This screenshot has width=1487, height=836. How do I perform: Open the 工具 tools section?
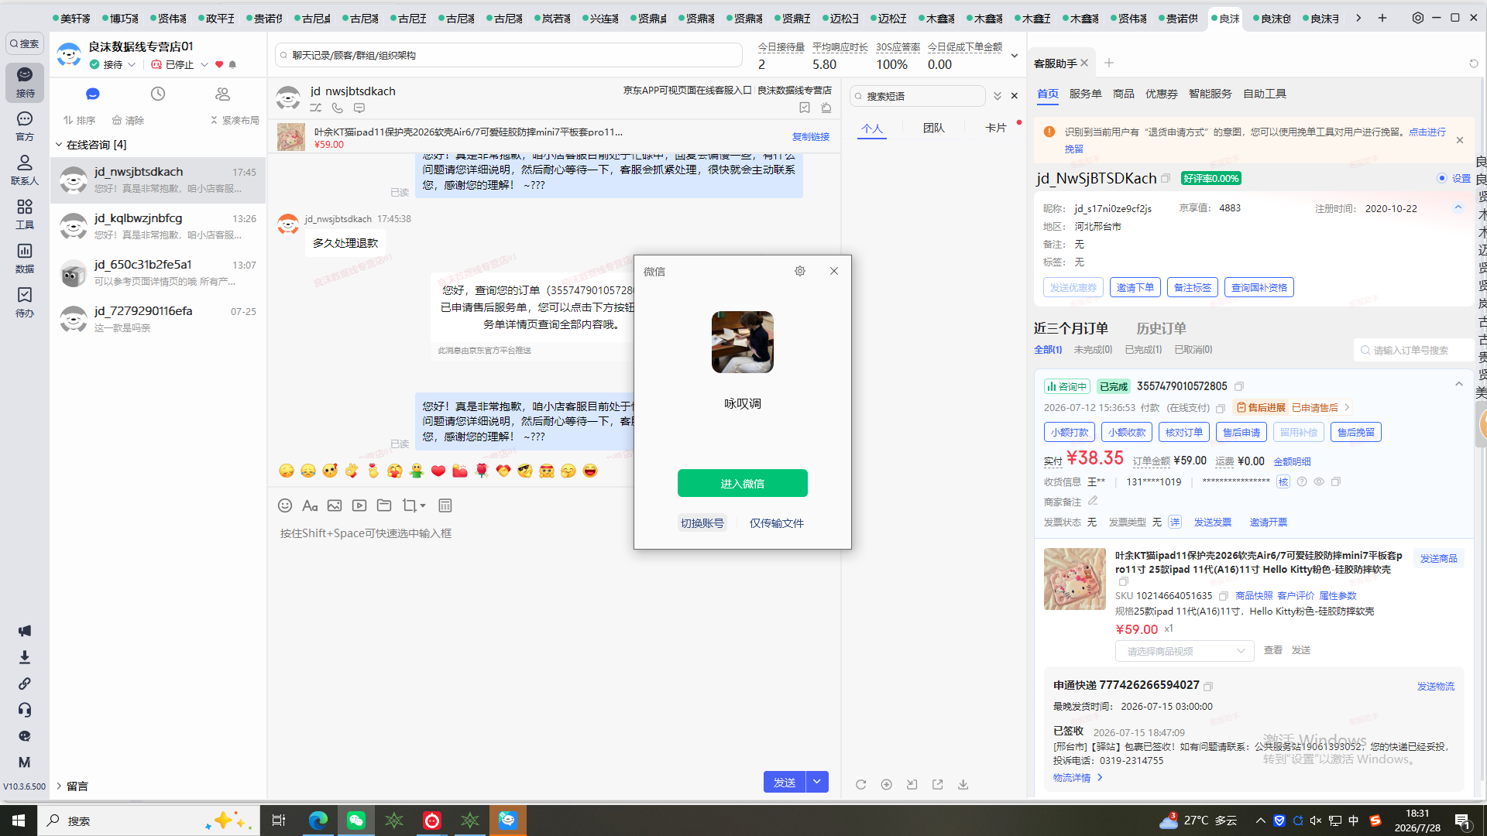25,214
